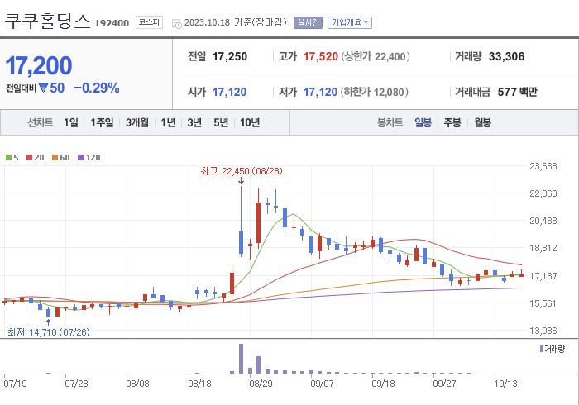Click the 거래량 legend in volume chart
The height and width of the screenshot is (405, 579).
[x=553, y=349]
